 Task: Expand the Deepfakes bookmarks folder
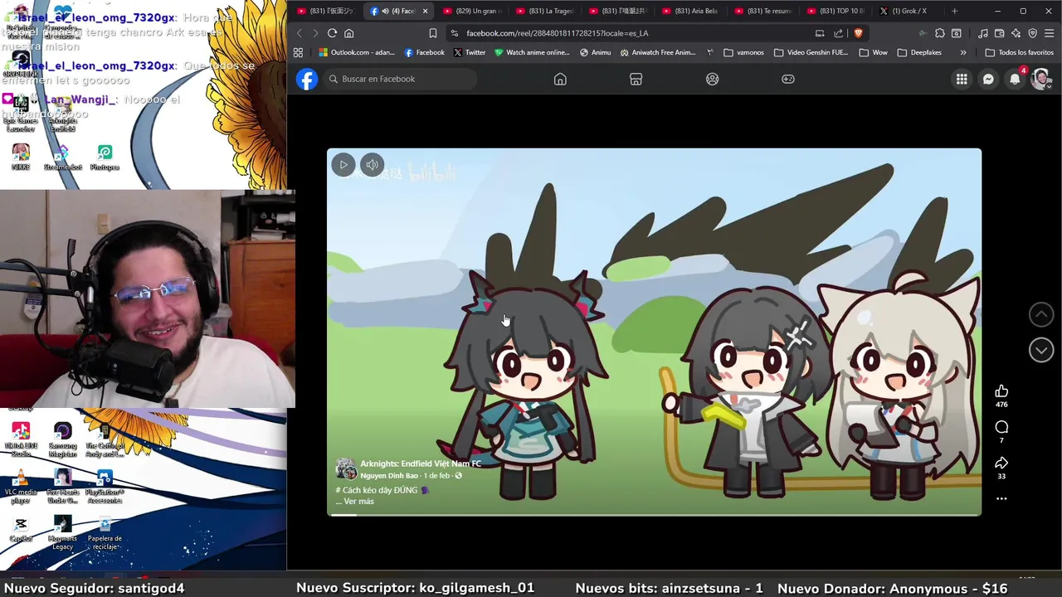click(x=919, y=52)
